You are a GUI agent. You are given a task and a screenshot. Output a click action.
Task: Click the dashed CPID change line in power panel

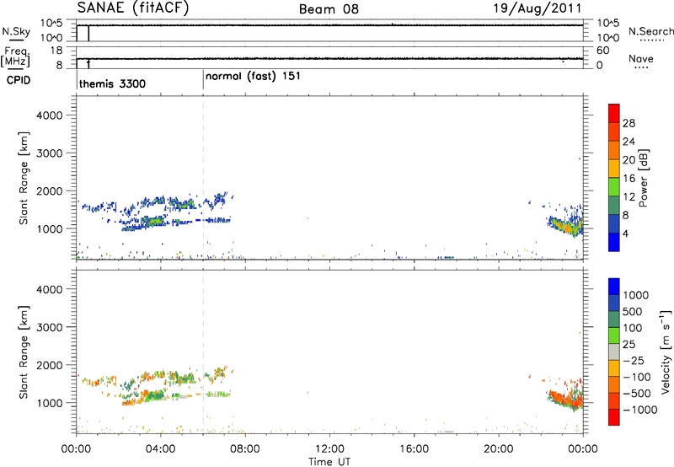[x=203, y=178]
